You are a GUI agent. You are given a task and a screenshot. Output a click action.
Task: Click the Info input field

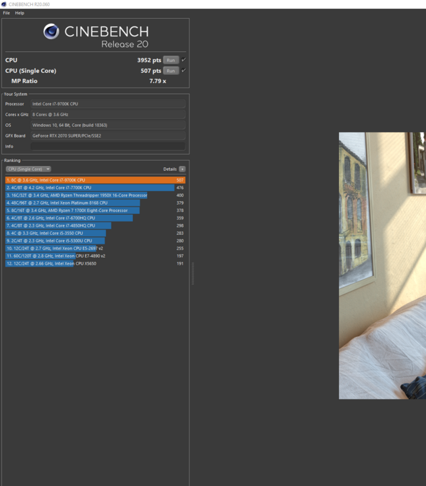108,146
